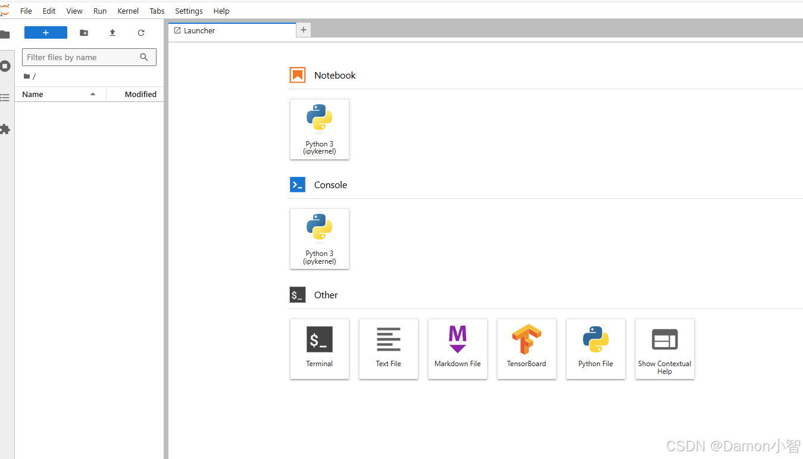803x459 pixels.
Task: Create a new Markdown File
Action: (458, 349)
